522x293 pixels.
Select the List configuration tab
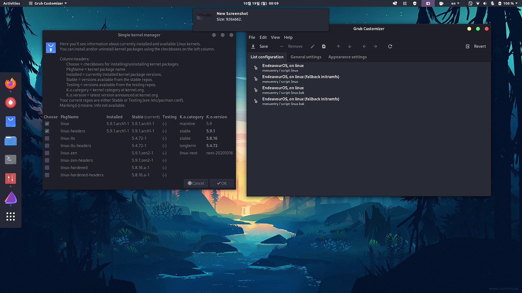point(267,57)
